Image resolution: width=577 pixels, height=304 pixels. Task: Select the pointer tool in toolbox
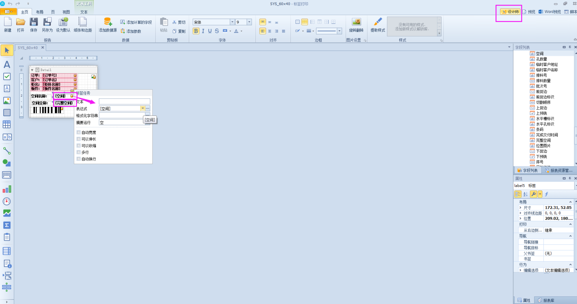pyautogui.click(x=7, y=50)
